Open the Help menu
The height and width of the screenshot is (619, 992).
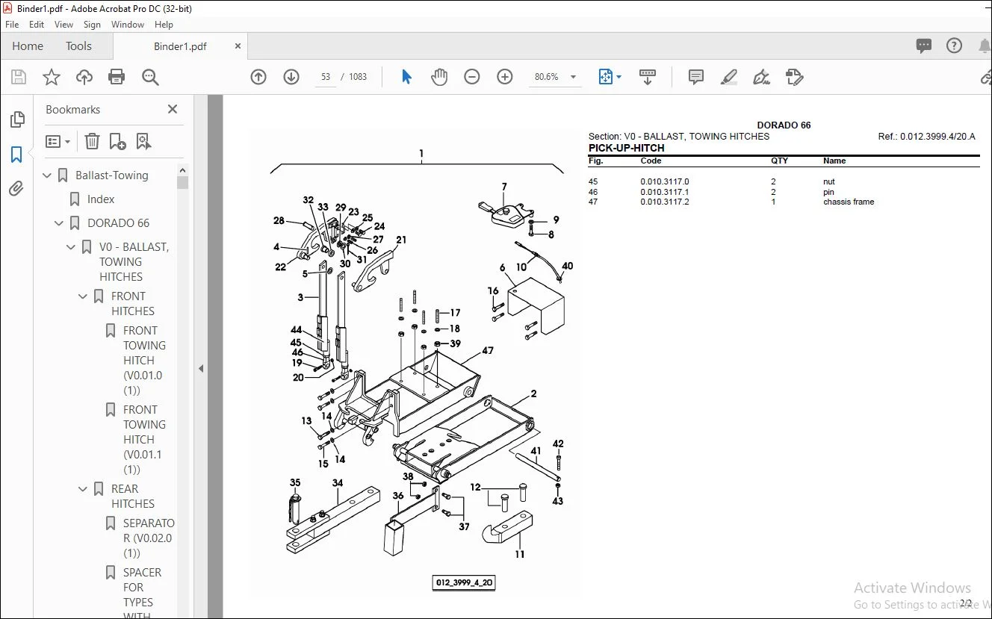tap(164, 25)
